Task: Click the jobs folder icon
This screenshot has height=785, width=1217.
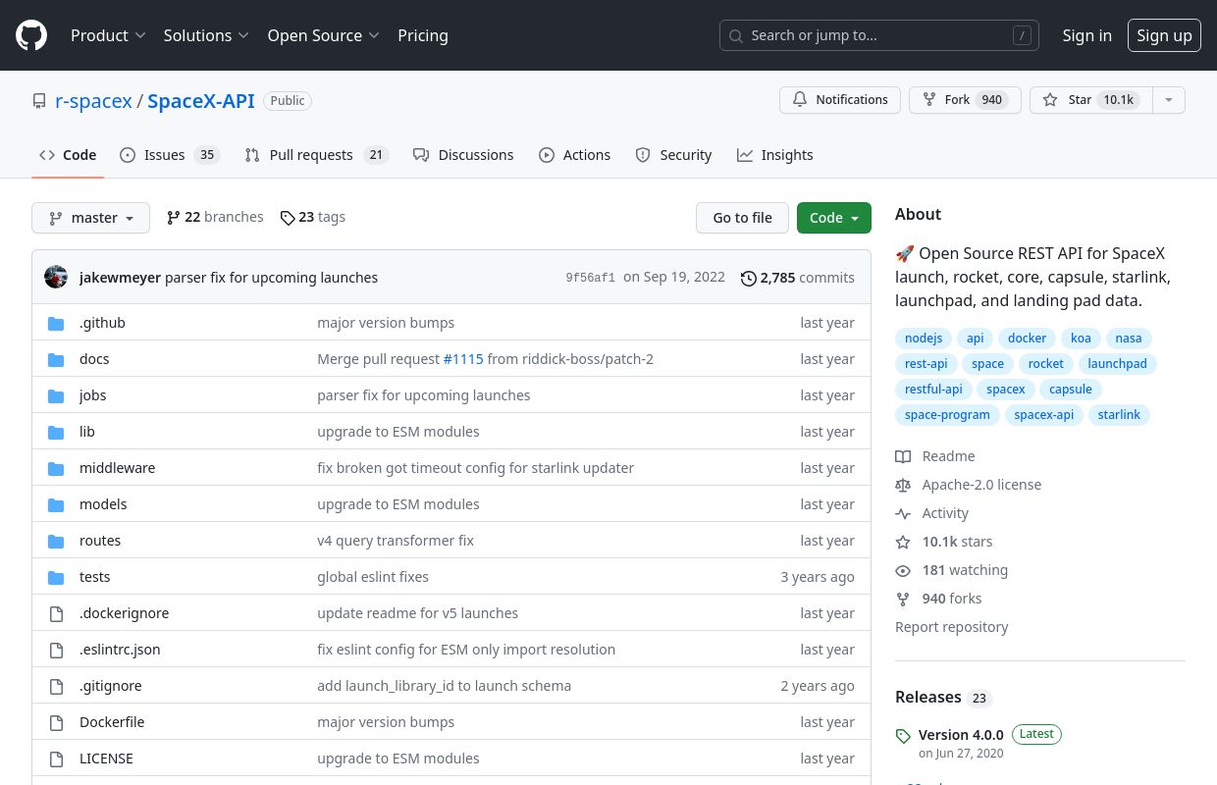Action: [x=57, y=395]
